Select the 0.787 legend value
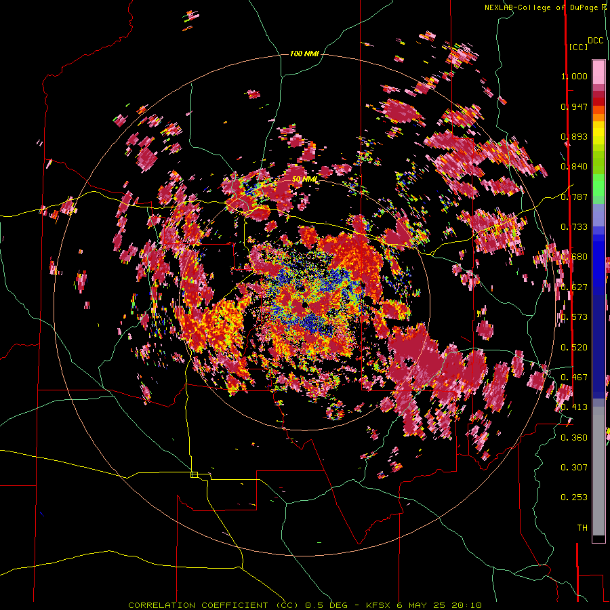Image resolution: width=610 pixels, height=610 pixels. point(574,197)
